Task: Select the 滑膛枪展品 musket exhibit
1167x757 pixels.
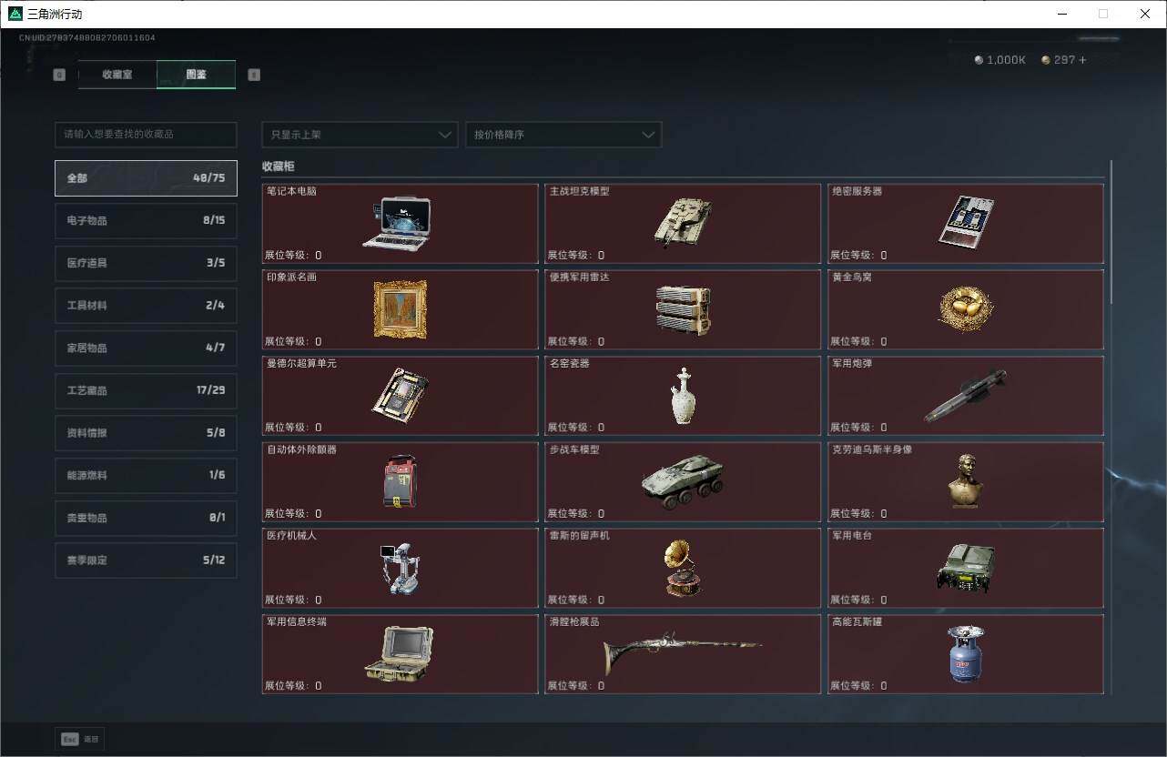Action: (683, 654)
